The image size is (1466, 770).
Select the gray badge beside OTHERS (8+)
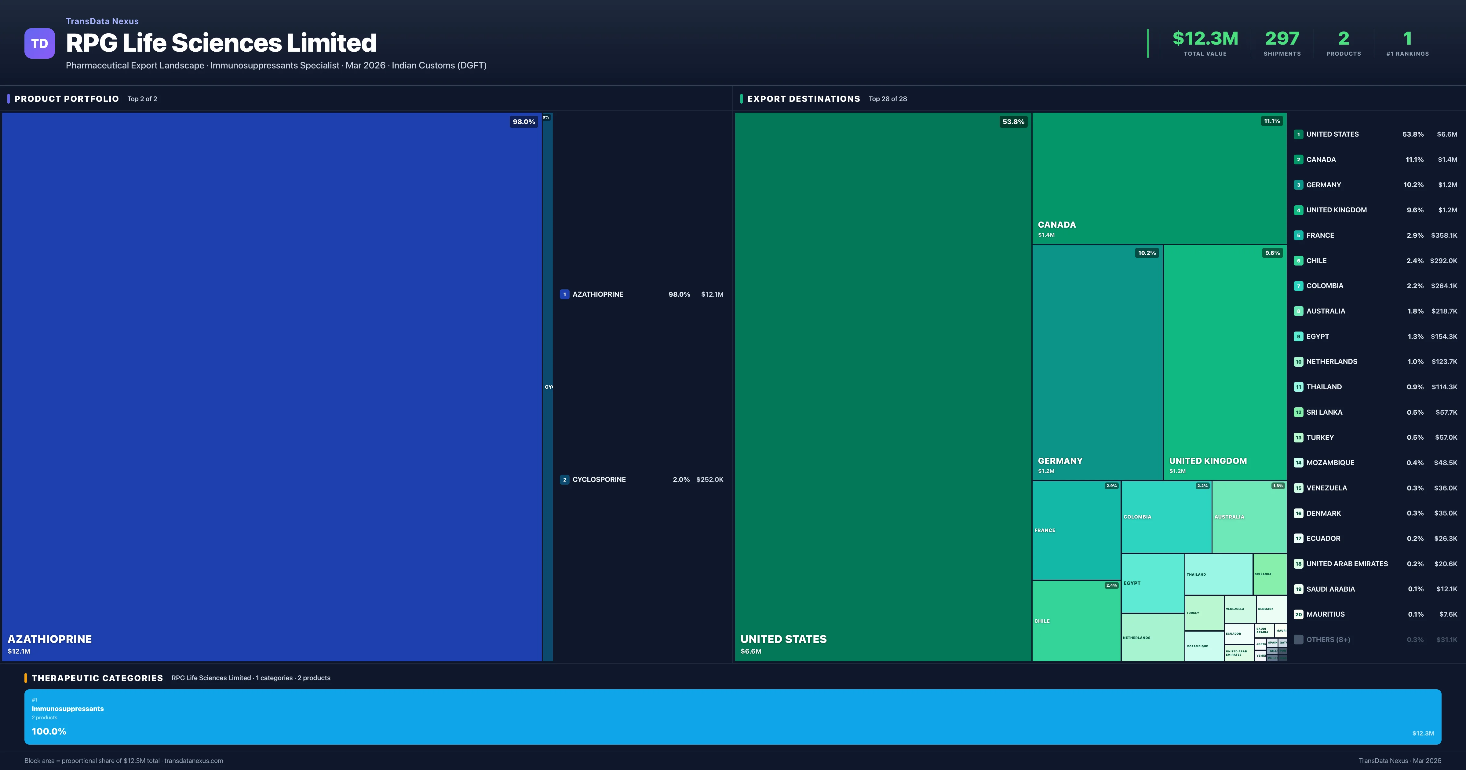coord(1299,640)
